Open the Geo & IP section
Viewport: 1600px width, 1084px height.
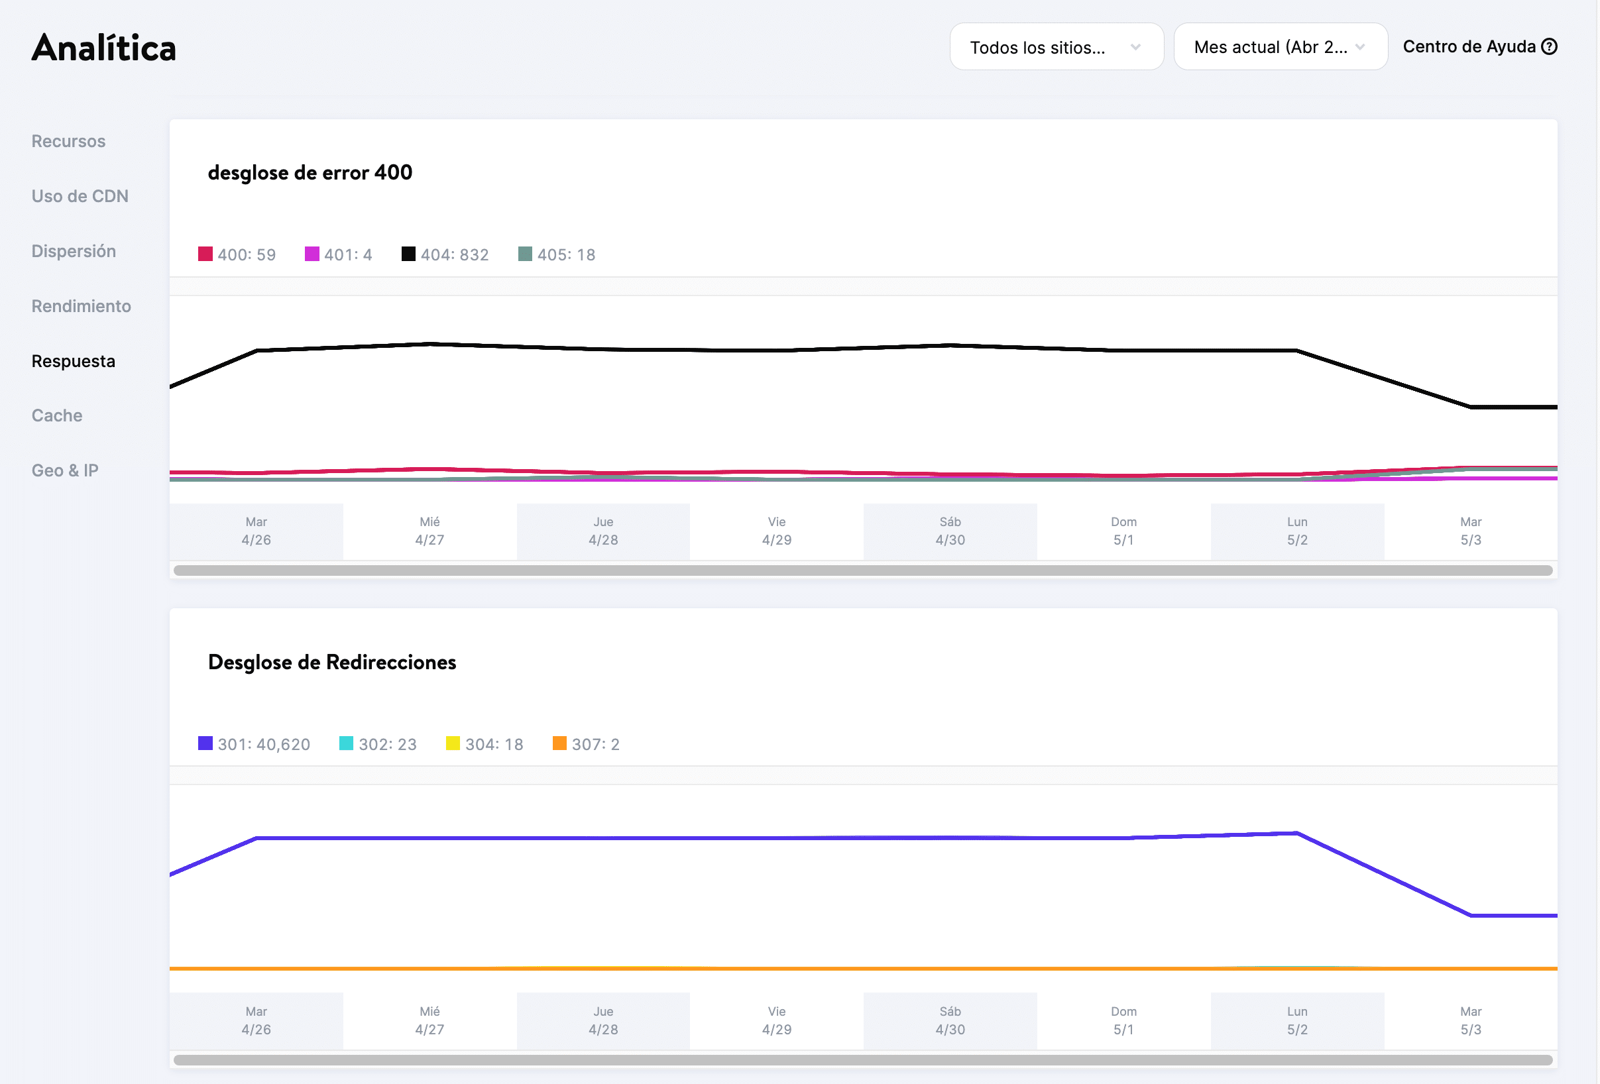[x=65, y=470]
